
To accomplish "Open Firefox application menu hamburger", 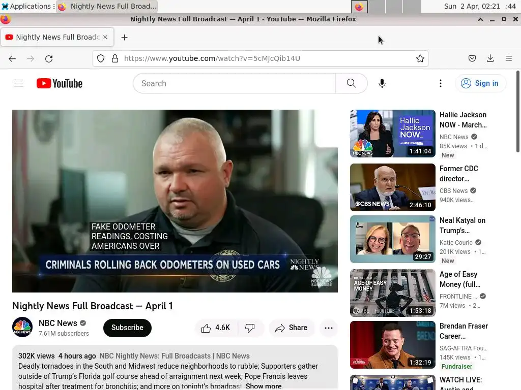I will pyautogui.click(x=508, y=59).
